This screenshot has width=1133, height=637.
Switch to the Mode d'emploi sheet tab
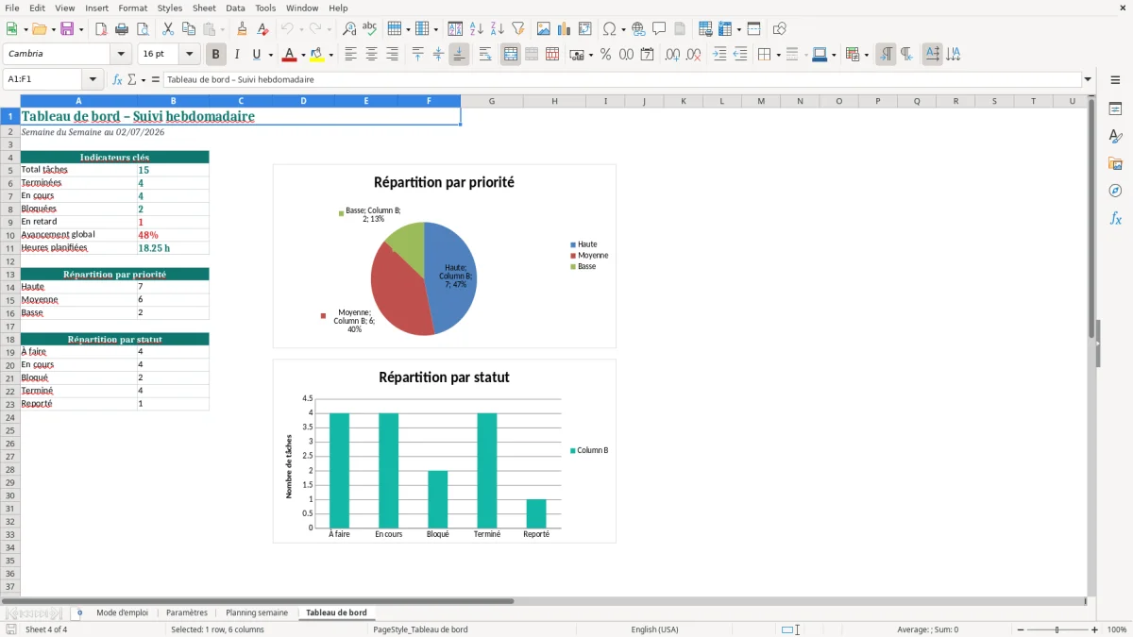[x=122, y=613]
